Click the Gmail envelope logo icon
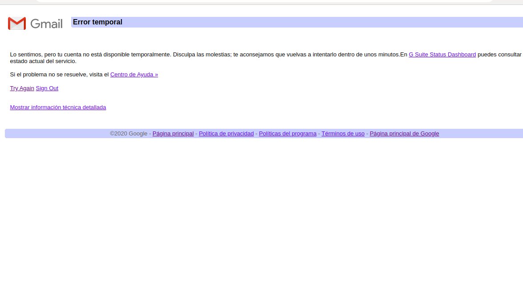Screen dimensions: 523x294 (x=17, y=23)
